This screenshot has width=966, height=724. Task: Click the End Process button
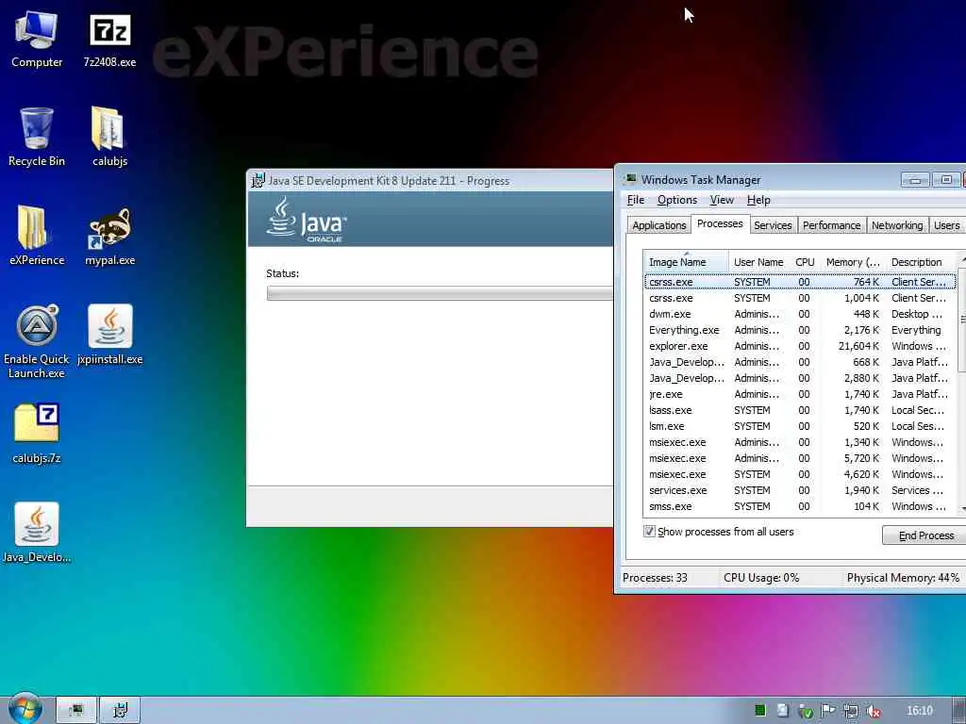pyautogui.click(x=924, y=535)
